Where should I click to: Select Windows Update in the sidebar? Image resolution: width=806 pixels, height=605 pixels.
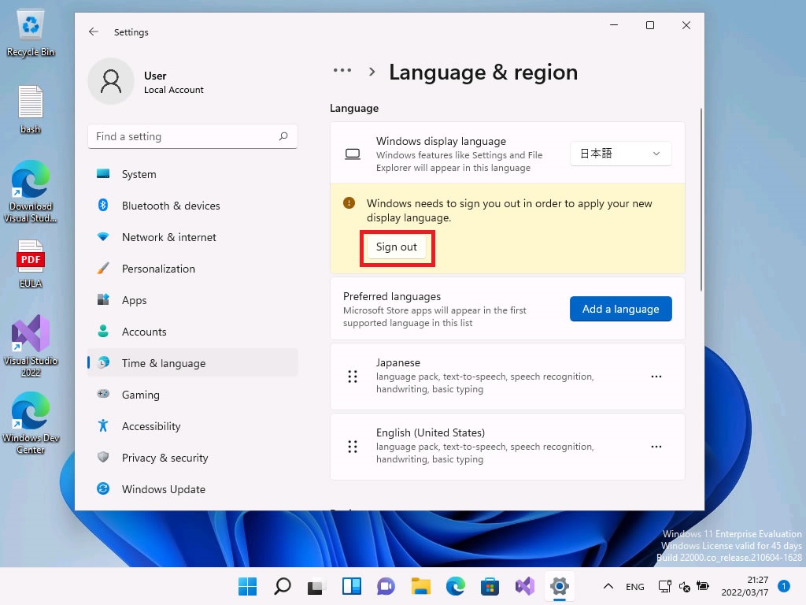coord(163,489)
